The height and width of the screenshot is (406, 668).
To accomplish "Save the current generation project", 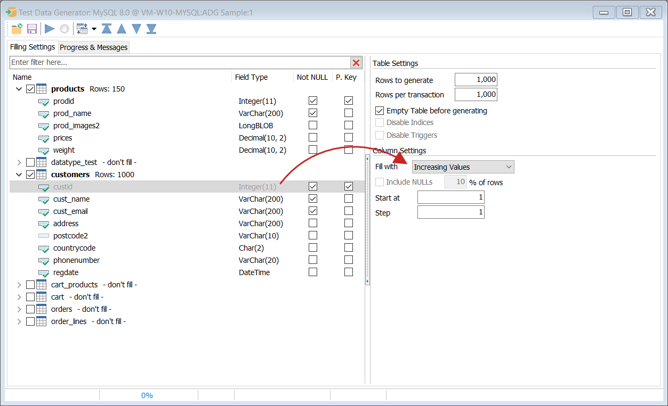I will click(x=31, y=29).
